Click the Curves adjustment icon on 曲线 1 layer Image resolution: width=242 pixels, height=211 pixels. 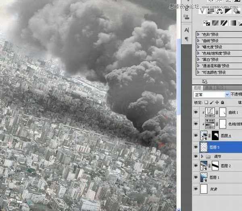pyautogui.click(x=210, y=112)
